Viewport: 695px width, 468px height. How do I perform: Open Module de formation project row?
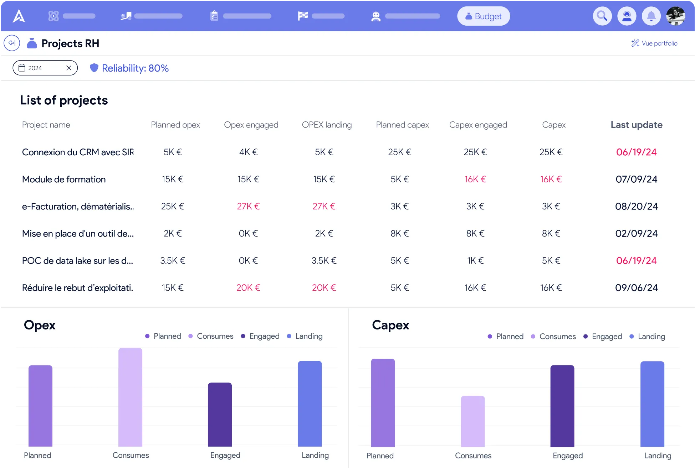click(64, 179)
